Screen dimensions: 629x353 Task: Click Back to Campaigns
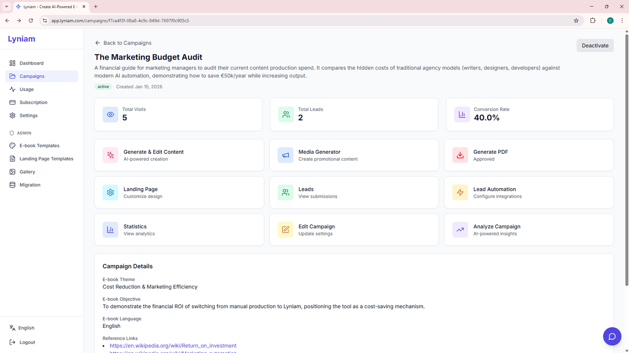click(x=123, y=43)
